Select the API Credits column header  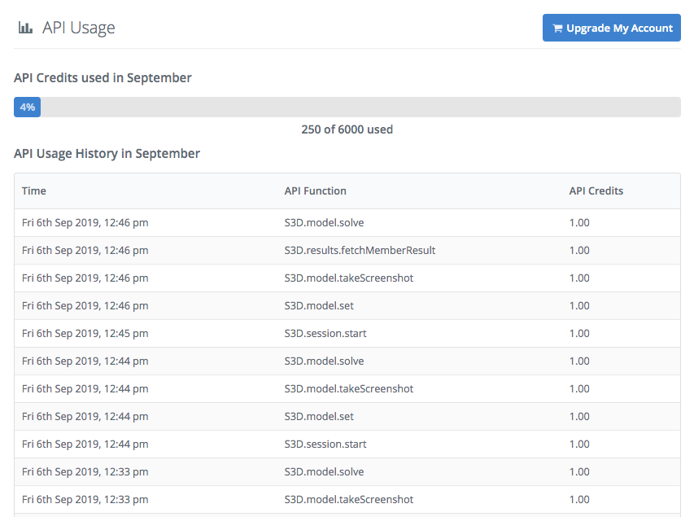[596, 191]
